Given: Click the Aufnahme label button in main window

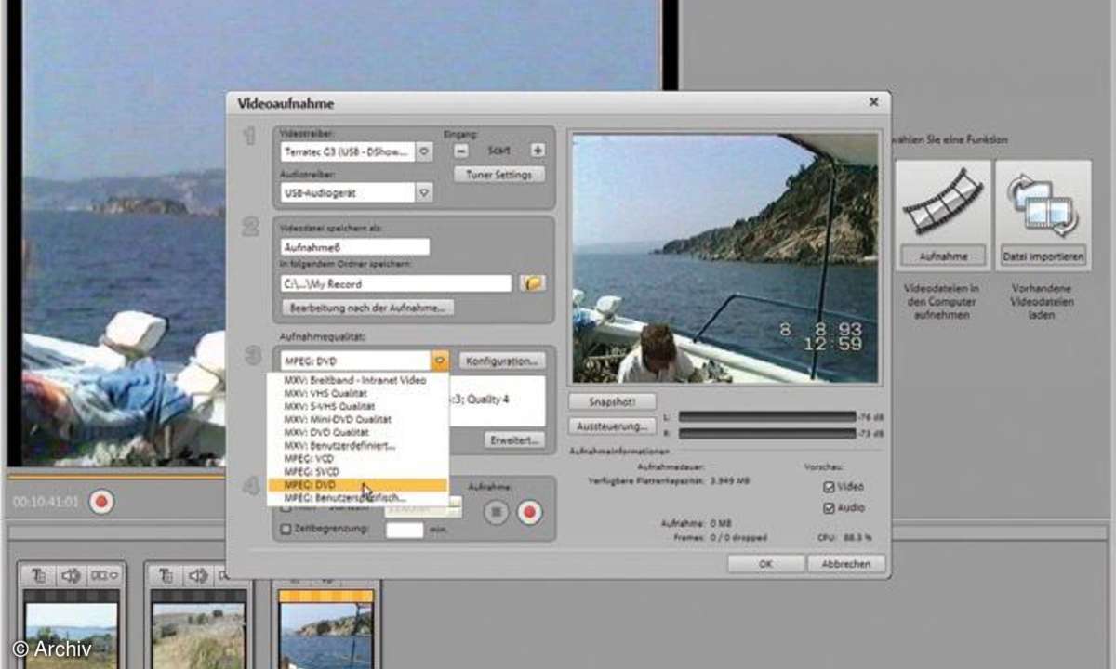Looking at the screenshot, I should (943, 256).
